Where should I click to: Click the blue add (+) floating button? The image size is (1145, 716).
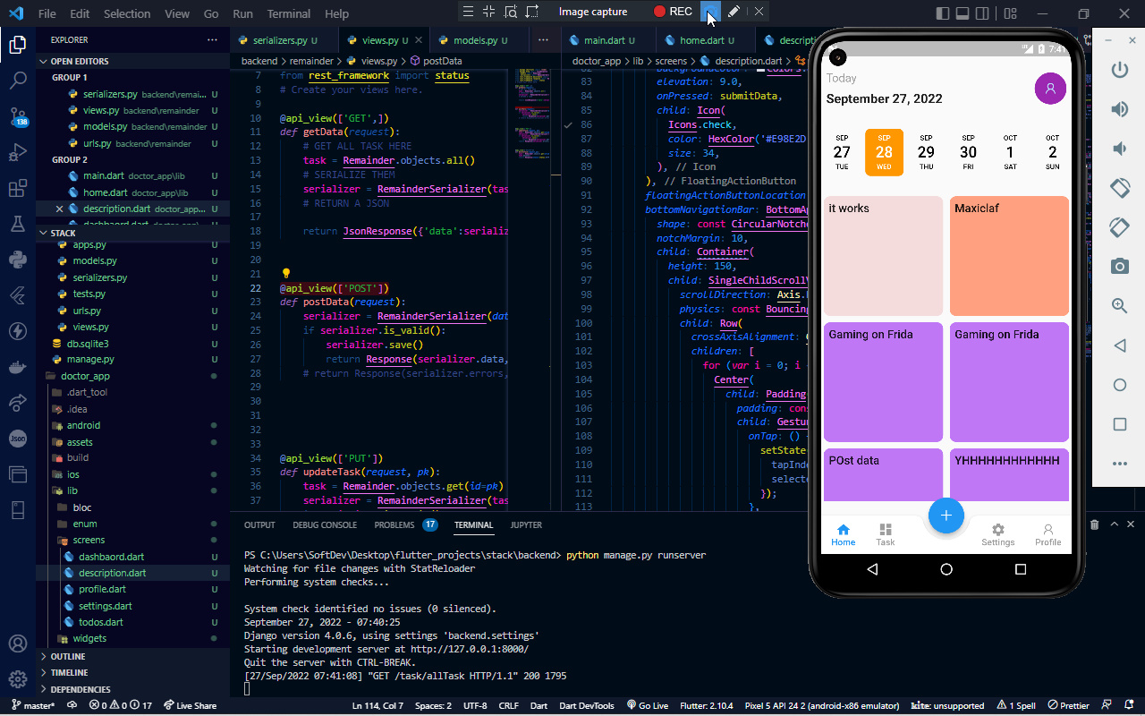point(946,515)
